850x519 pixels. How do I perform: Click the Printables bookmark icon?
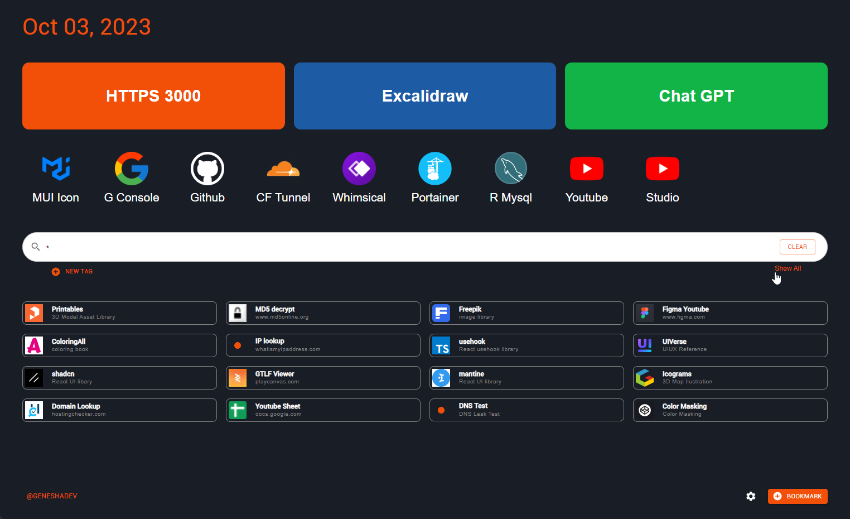point(34,313)
